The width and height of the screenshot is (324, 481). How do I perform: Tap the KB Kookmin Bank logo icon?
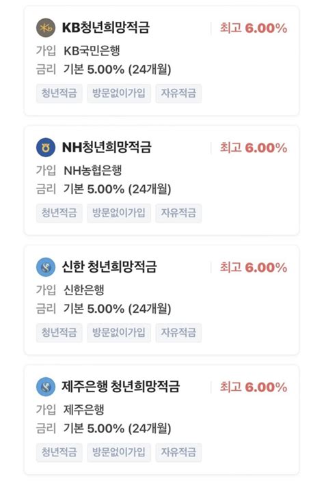(46, 28)
